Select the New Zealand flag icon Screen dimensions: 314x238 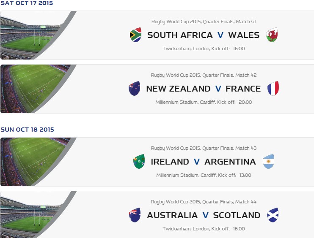tap(135, 89)
